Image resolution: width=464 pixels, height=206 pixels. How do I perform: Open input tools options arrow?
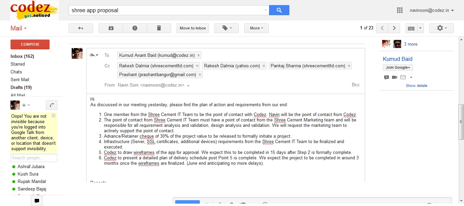[x=421, y=28]
